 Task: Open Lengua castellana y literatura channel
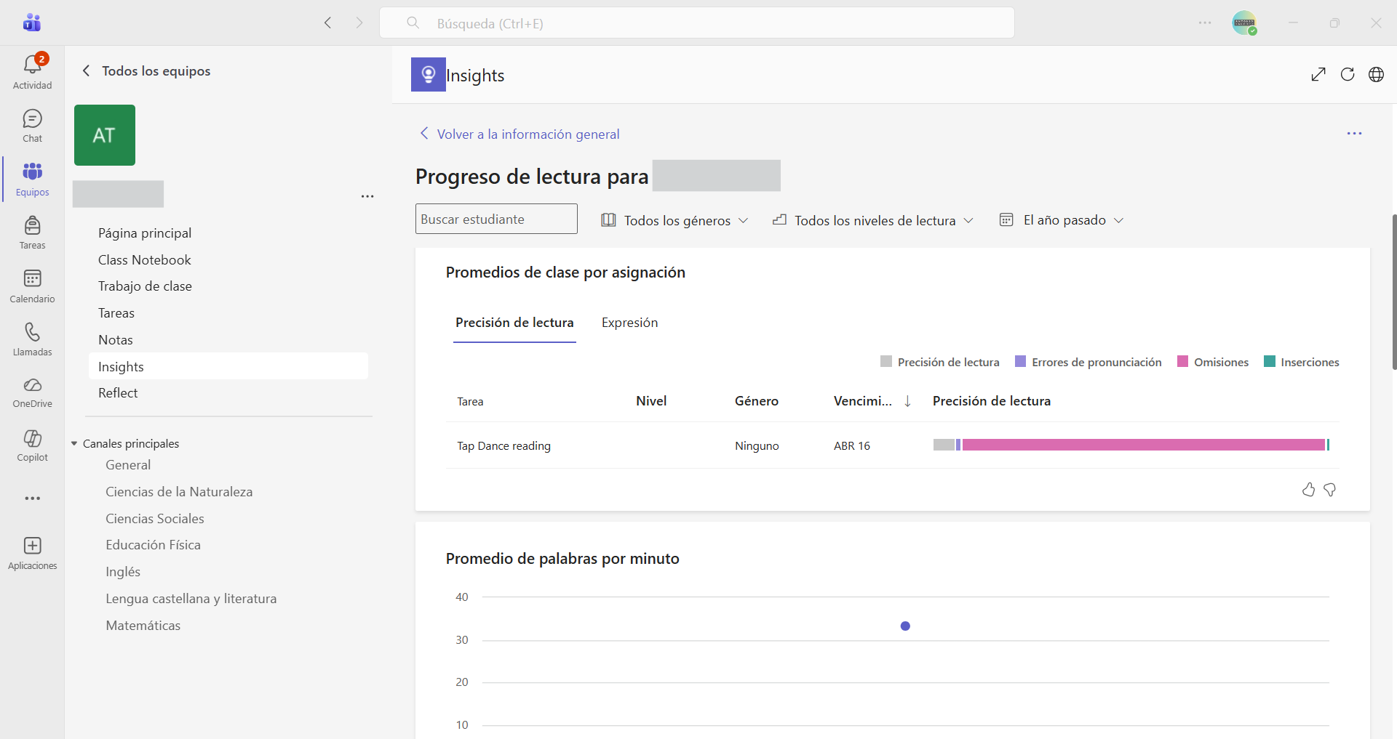tap(191, 599)
